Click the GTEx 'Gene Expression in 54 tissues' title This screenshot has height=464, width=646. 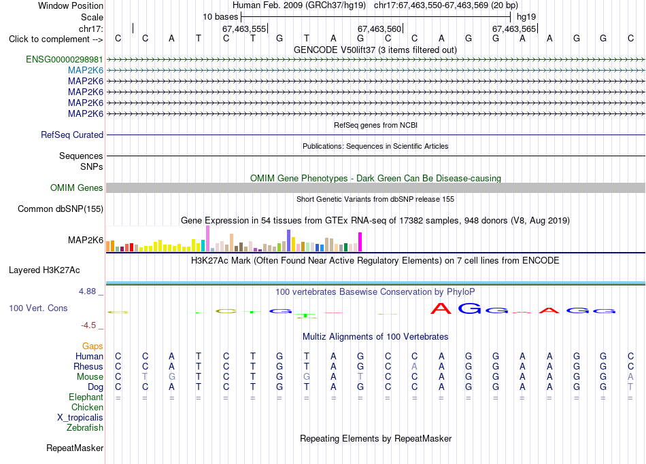pyautogui.click(x=375, y=220)
